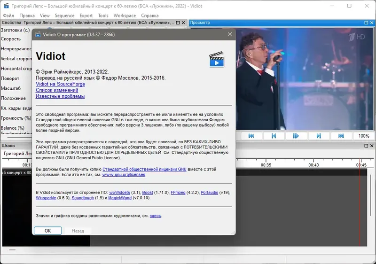The height and width of the screenshot is (264, 376).
Task: Open the Export menu
Action: coord(86,16)
